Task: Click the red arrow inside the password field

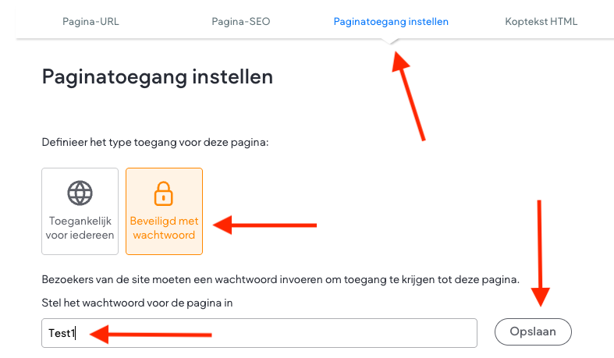Action: coord(150,335)
